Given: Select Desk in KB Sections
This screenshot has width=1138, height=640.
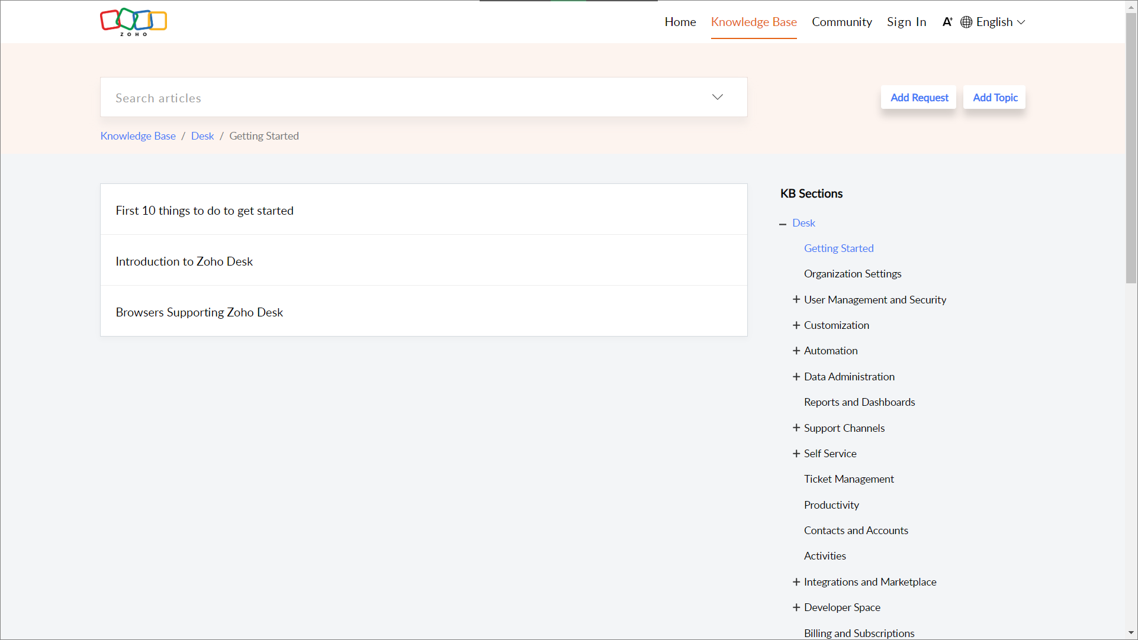Looking at the screenshot, I should 803,223.
